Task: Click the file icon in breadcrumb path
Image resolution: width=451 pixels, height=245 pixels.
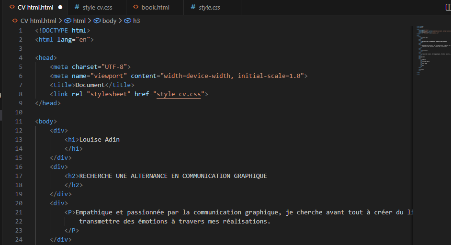Action: (x=15, y=21)
